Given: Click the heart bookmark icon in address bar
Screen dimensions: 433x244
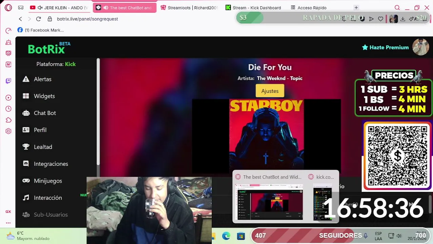Looking at the screenshot, I should [x=380, y=19].
